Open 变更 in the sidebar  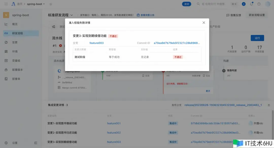(x=15, y=42)
